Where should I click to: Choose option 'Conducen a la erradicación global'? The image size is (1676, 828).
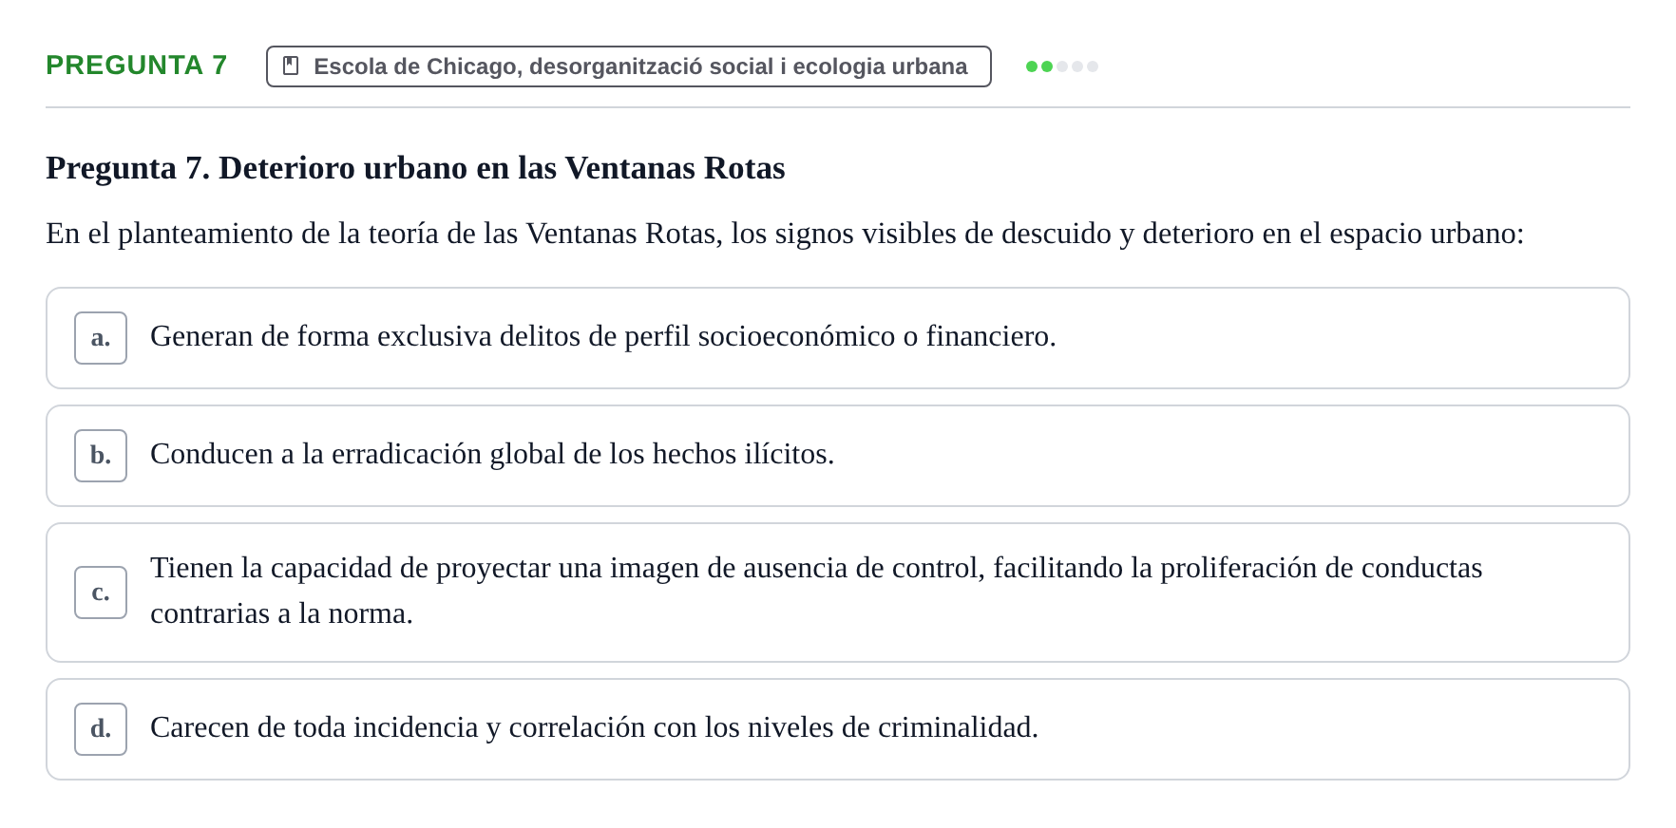[838, 456]
